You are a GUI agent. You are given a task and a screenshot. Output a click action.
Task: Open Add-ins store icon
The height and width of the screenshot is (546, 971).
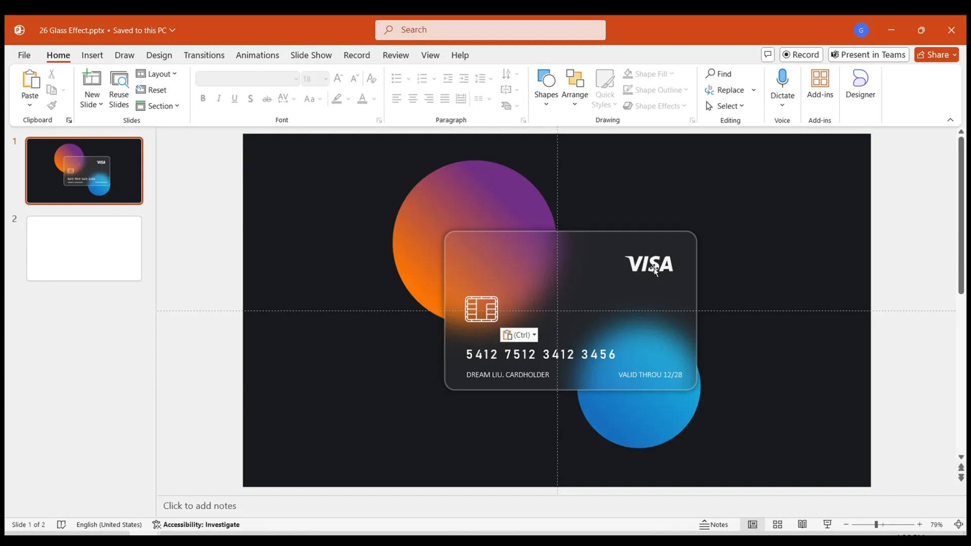tap(820, 84)
